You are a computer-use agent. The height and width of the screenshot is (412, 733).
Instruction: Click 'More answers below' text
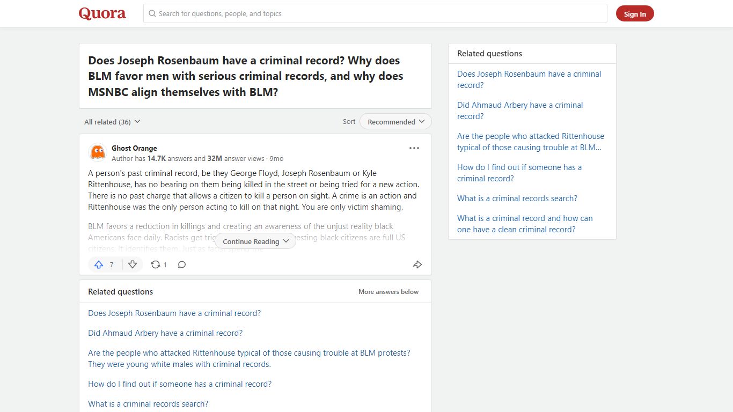click(389, 292)
